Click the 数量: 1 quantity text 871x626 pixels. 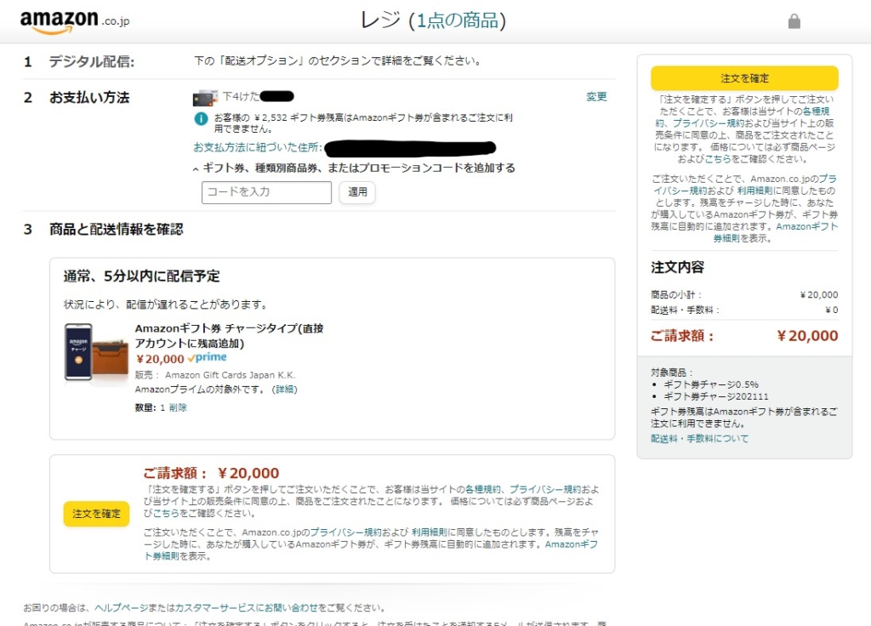pyautogui.click(x=150, y=407)
